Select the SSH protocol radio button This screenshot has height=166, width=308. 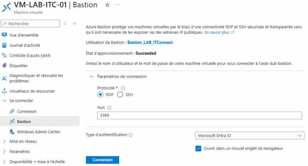(120, 95)
